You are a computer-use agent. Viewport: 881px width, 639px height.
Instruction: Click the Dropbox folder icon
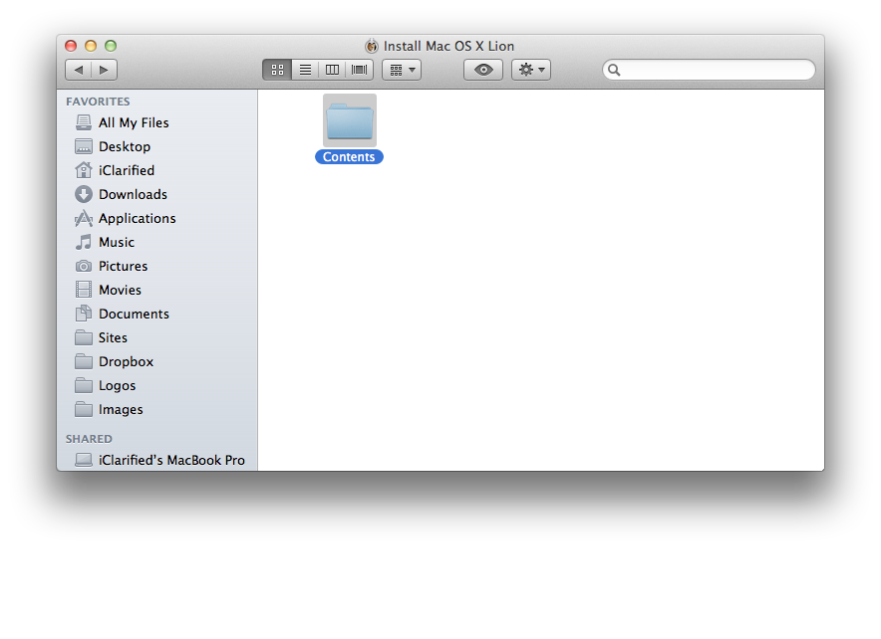(83, 361)
